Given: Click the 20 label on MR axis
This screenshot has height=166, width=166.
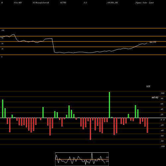Looking at the screenshot, I should pos(162,115).
